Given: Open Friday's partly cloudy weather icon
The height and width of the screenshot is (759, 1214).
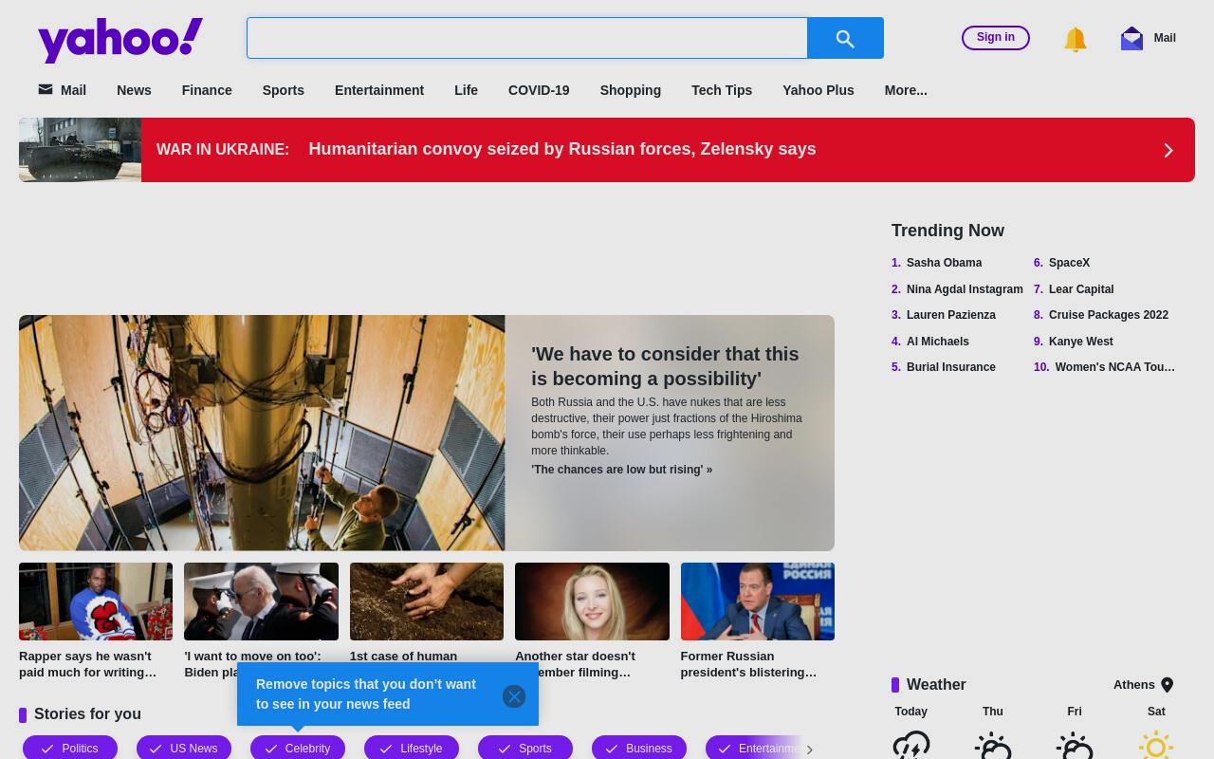Looking at the screenshot, I should (x=1075, y=746).
